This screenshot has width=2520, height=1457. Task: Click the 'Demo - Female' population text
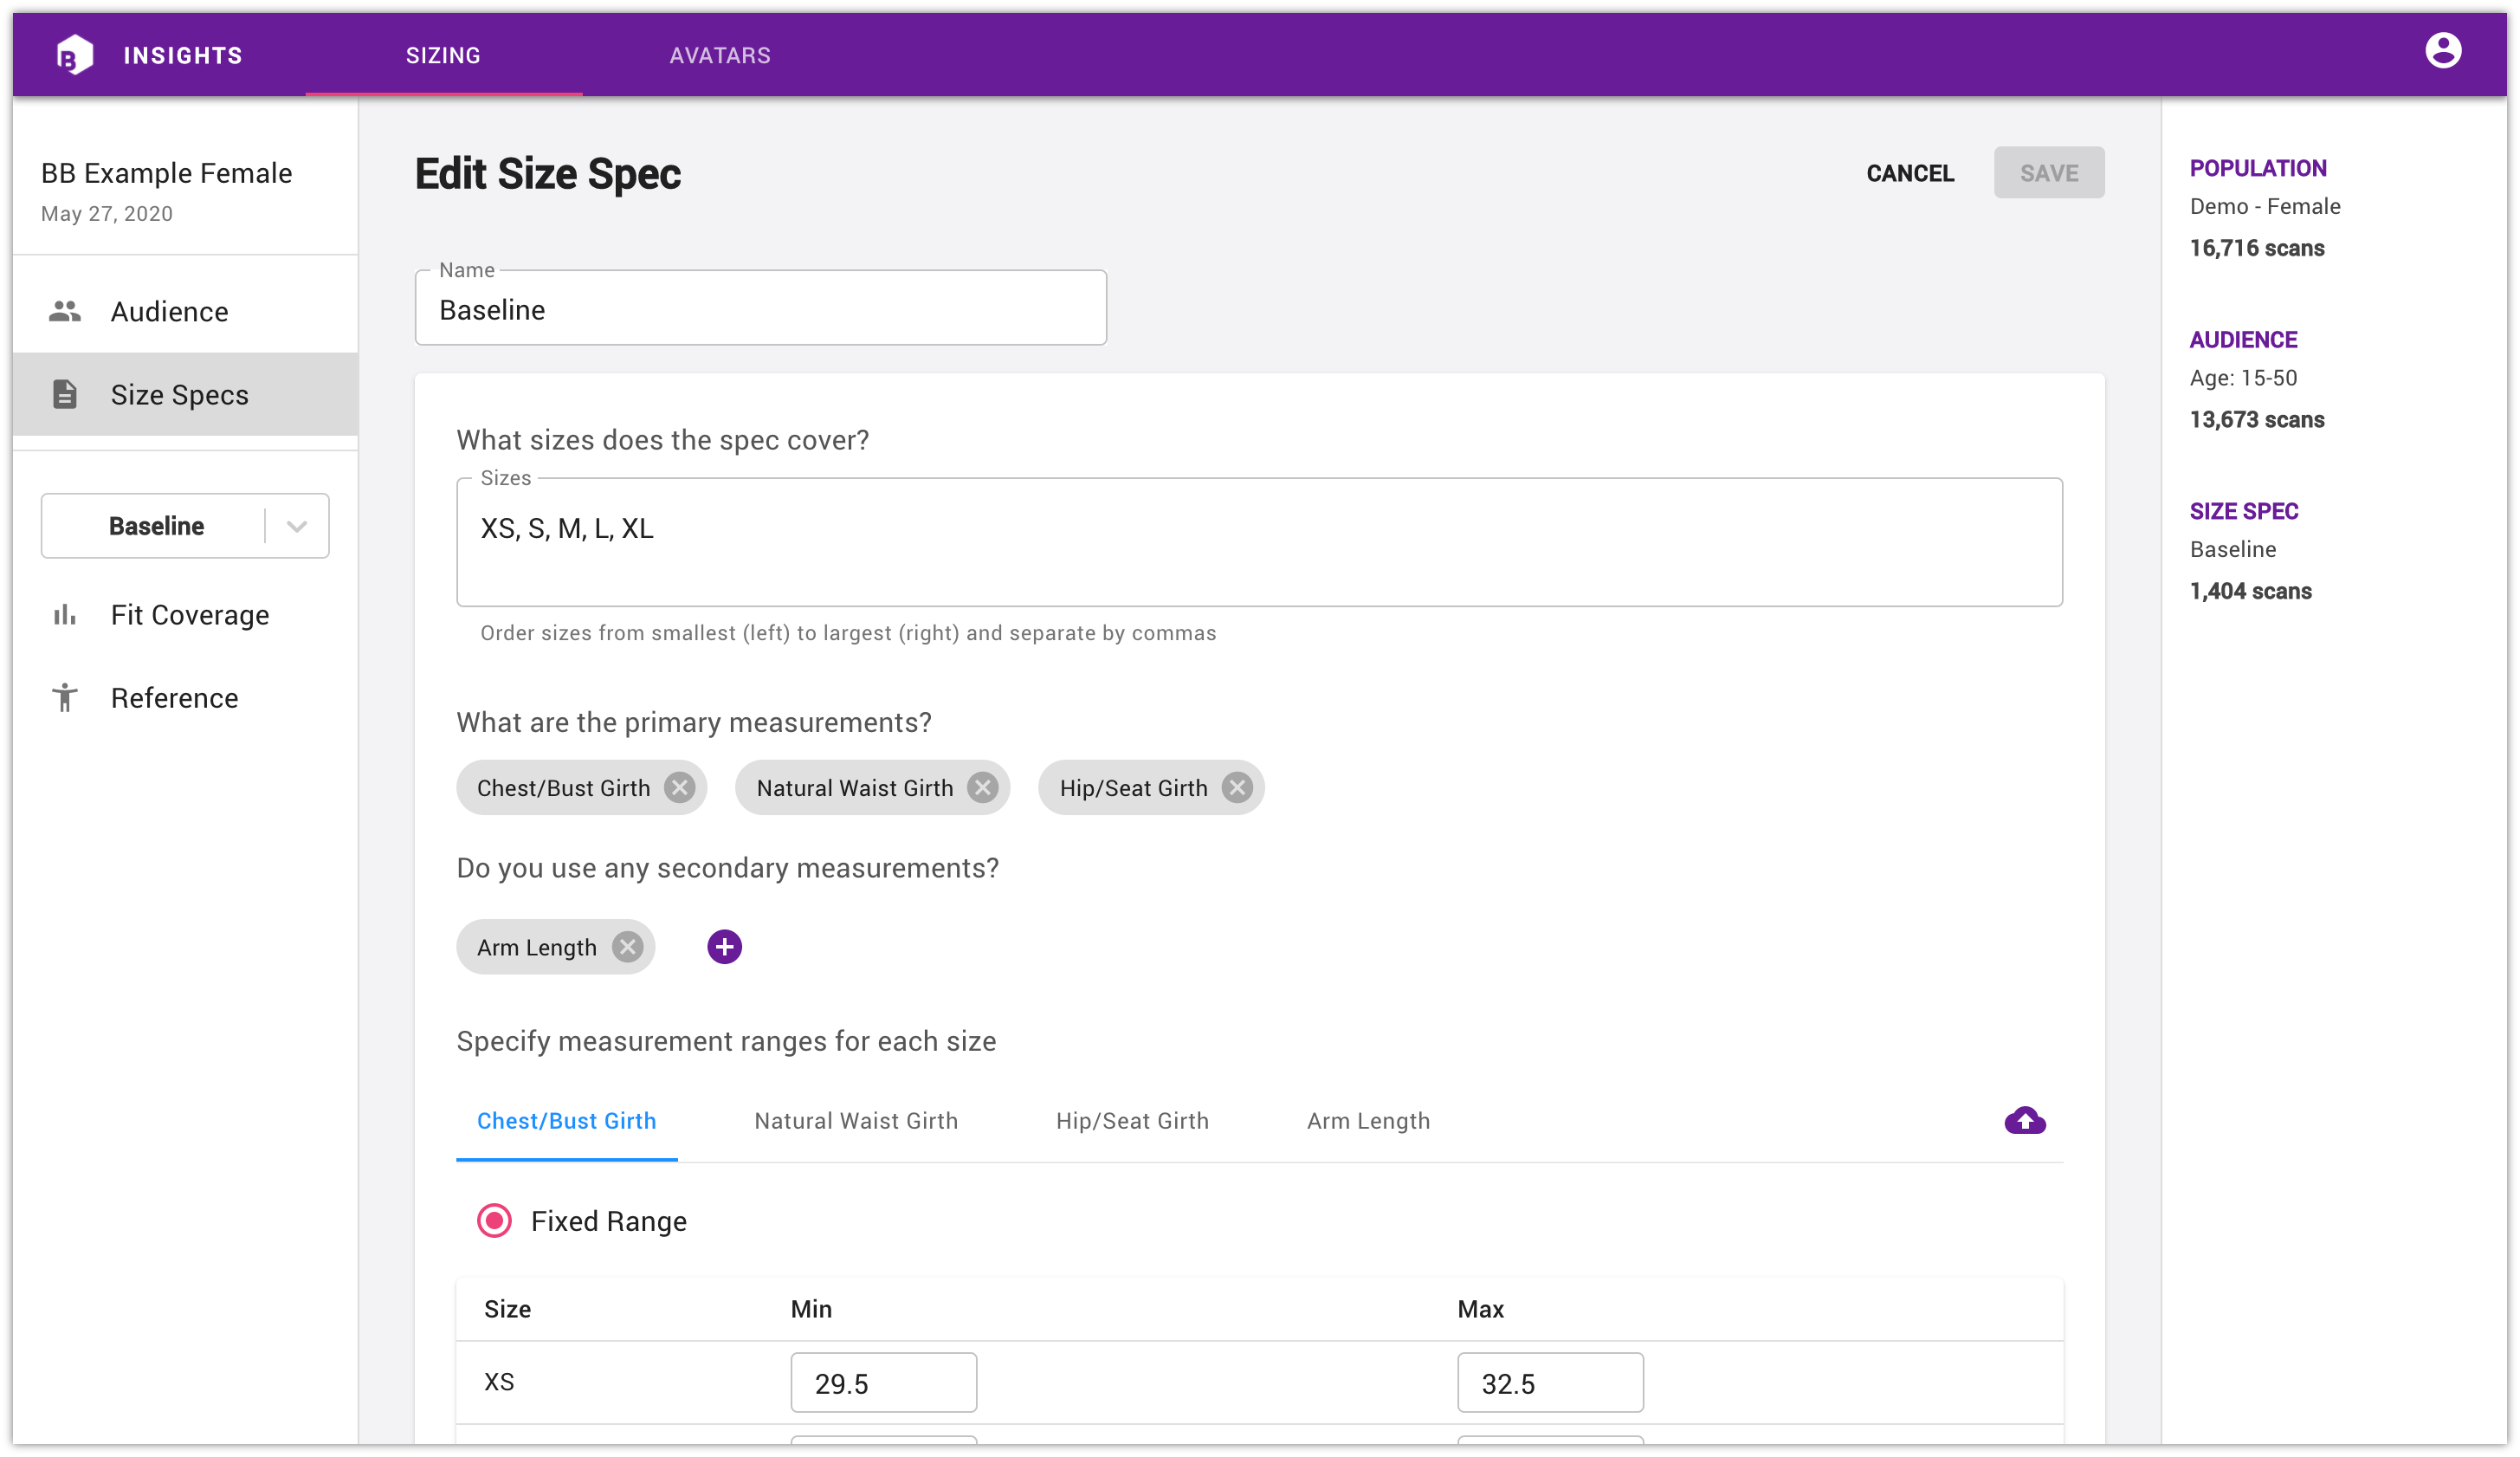[x=2265, y=206]
